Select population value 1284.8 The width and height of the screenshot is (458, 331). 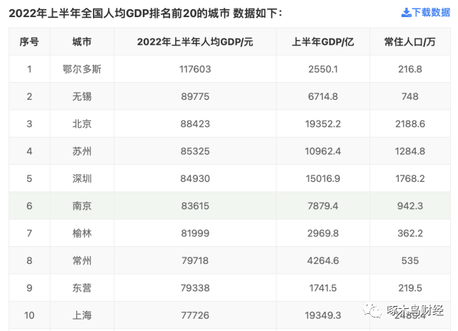tap(410, 151)
